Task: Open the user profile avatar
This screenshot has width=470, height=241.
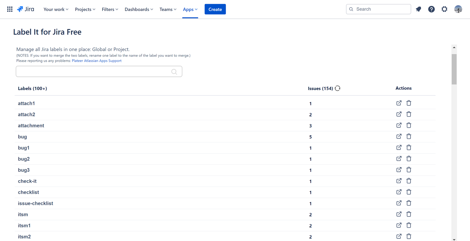Action: (x=458, y=9)
